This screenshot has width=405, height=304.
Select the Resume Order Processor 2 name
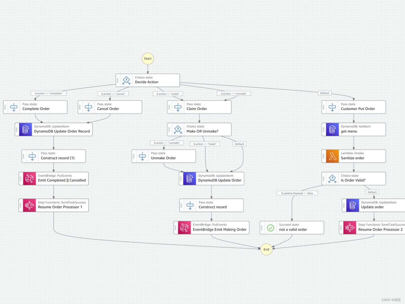pyautogui.click(x=380, y=230)
